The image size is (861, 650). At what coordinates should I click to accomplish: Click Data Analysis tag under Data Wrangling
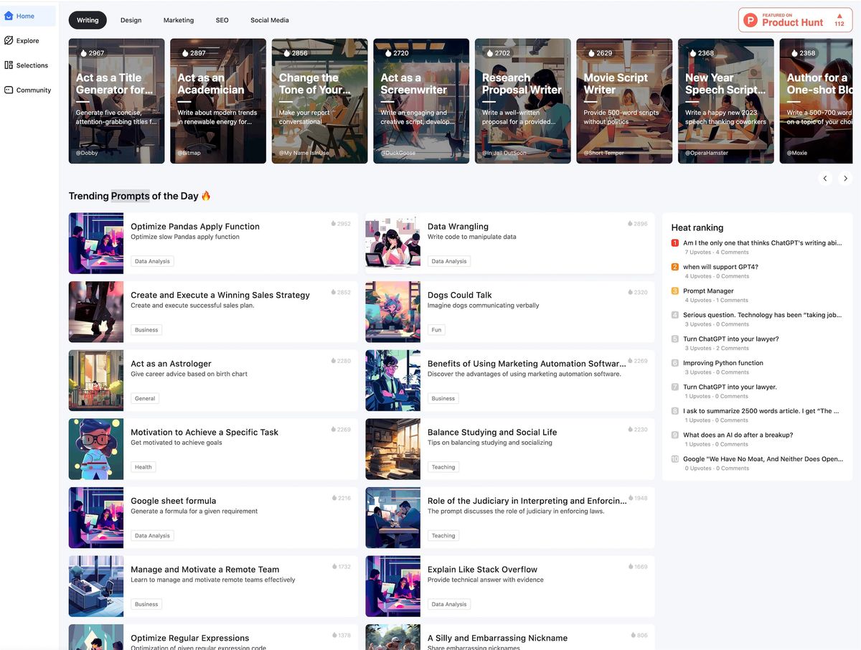pyautogui.click(x=449, y=261)
